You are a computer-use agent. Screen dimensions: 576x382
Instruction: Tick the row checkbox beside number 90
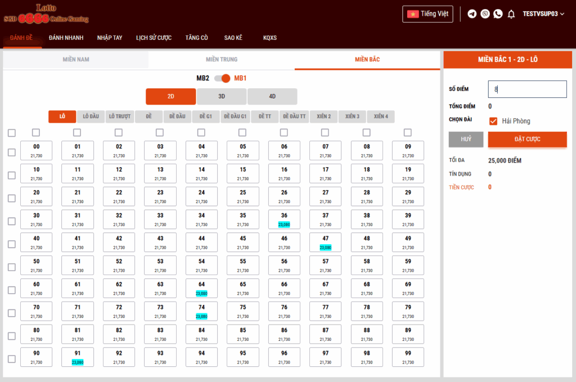(12, 359)
